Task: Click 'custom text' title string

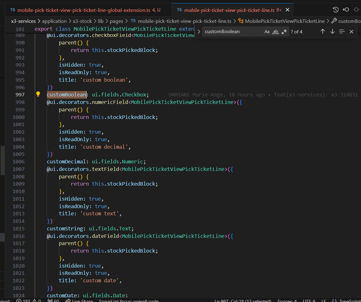Action: [99, 213]
